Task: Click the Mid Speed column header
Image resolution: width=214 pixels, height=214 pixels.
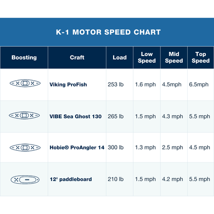Action: (x=174, y=58)
